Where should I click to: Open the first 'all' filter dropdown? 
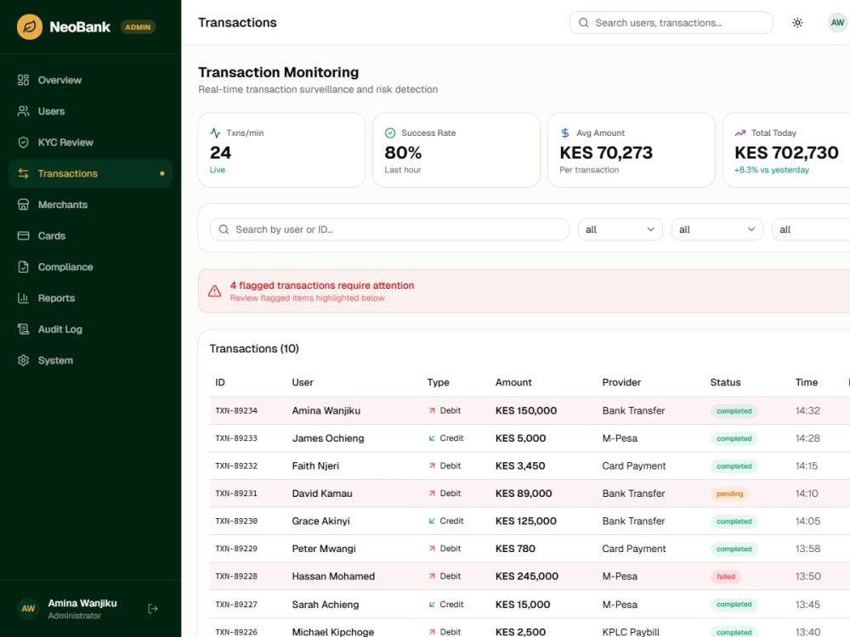pos(620,229)
